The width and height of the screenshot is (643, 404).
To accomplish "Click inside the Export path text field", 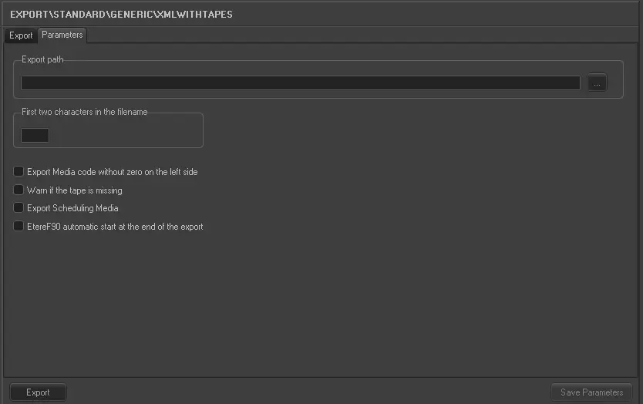I will click(x=300, y=83).
